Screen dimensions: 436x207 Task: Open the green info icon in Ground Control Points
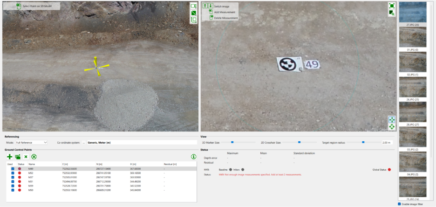tap(193, 157)
